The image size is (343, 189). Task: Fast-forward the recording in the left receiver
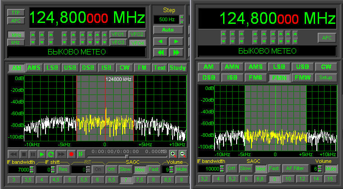[x=61, y=154]
